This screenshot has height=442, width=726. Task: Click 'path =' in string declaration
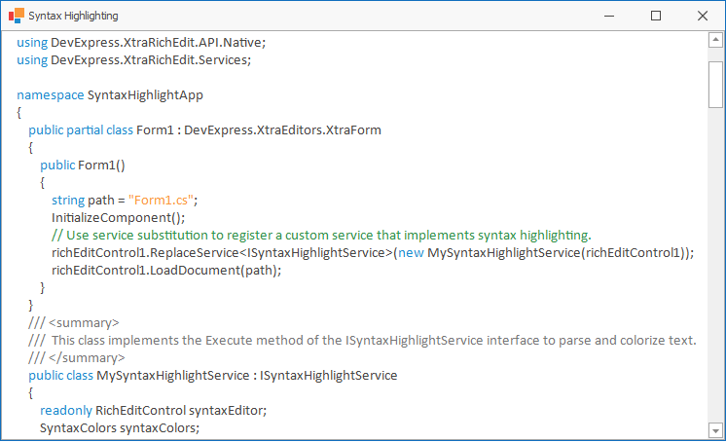106,201
